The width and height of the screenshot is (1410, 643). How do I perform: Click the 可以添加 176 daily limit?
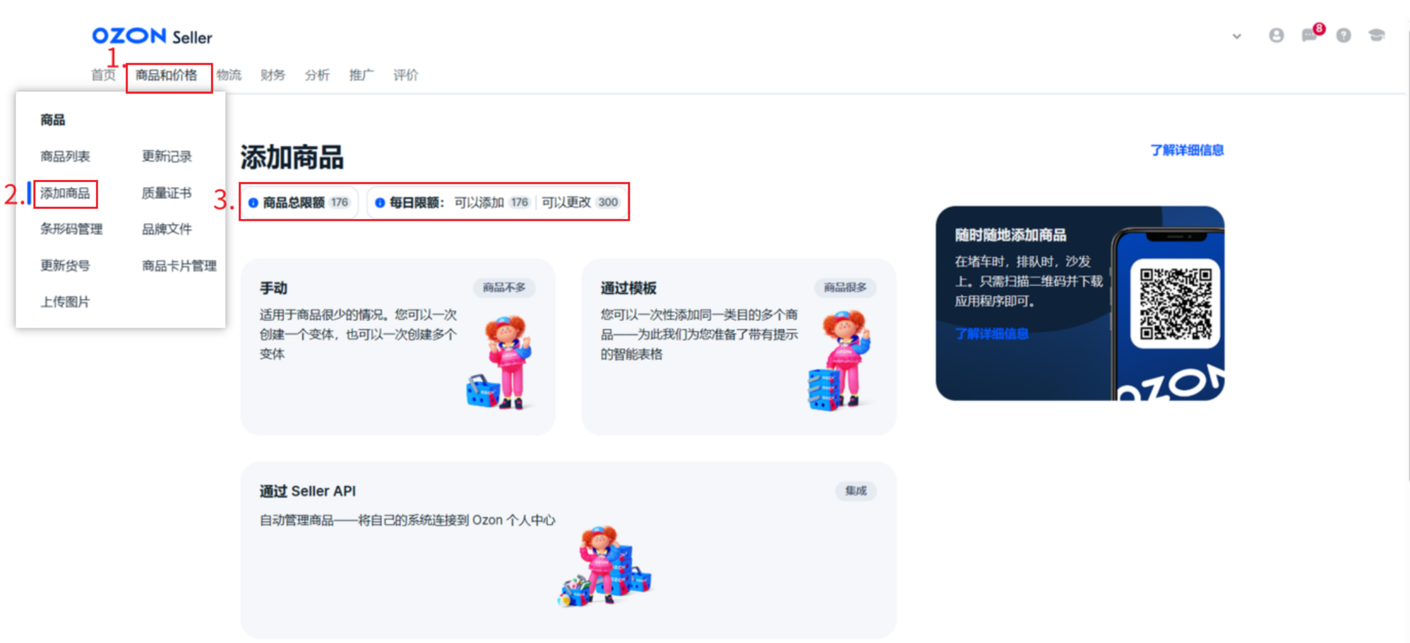tap(492, 203)
